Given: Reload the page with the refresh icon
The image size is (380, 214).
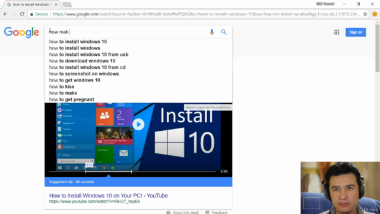Looking at the screenshot, I should click(22, 14).
